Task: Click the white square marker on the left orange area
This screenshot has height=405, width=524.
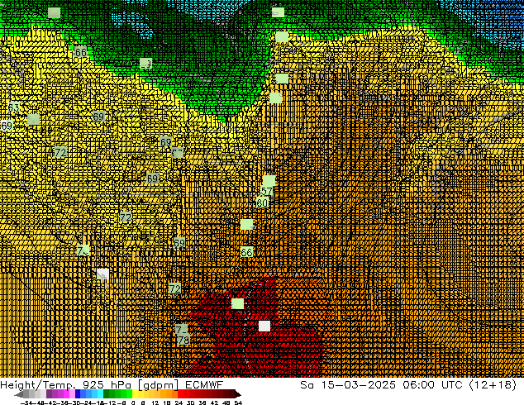Action: (102, 274)
